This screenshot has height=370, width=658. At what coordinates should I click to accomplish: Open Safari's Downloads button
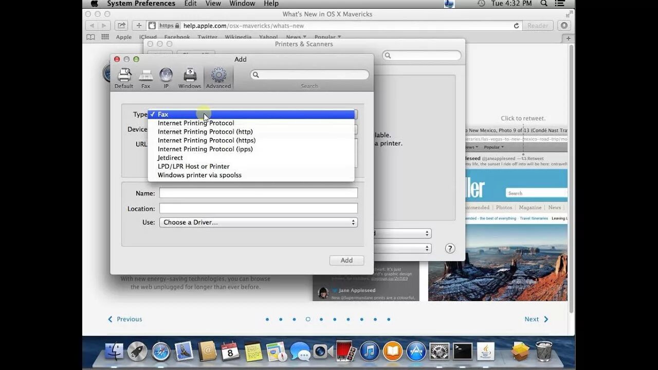(564, 26)
